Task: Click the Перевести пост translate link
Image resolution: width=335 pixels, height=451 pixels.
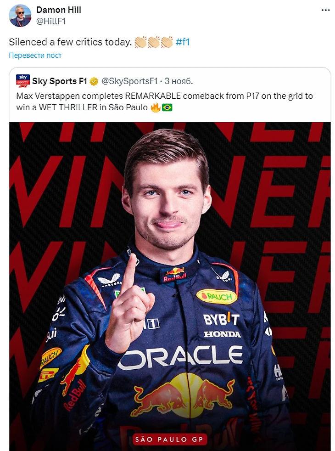Action: tap(35, 55)
